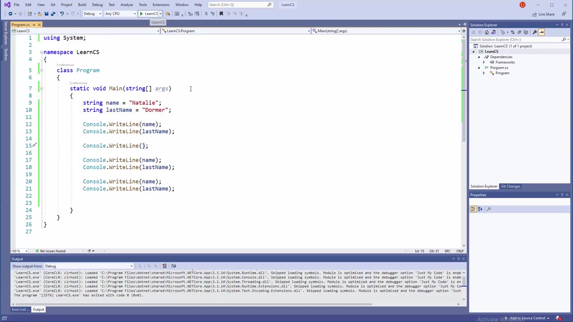The image size is (573, 322).
Task: Click Alphabetical sort icon in Properties panel
Action: 480,209
